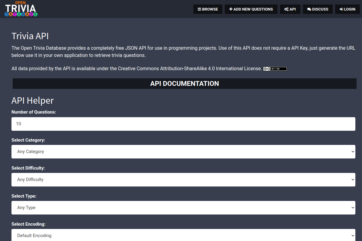Image resolution: width=362 pixels, height=241 pixels.
Task: Open the Select Difficulty dropdown
Action: [x=183, y=180]
